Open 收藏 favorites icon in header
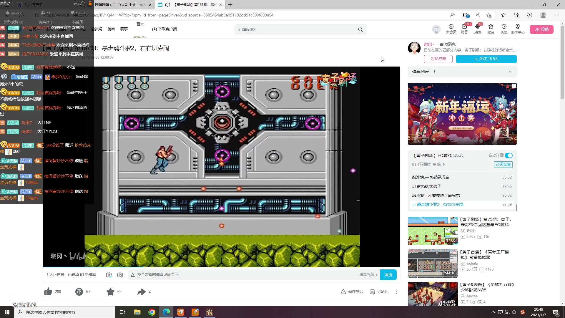Viewport: 565px width, 318px height. (x=491, y=29)
